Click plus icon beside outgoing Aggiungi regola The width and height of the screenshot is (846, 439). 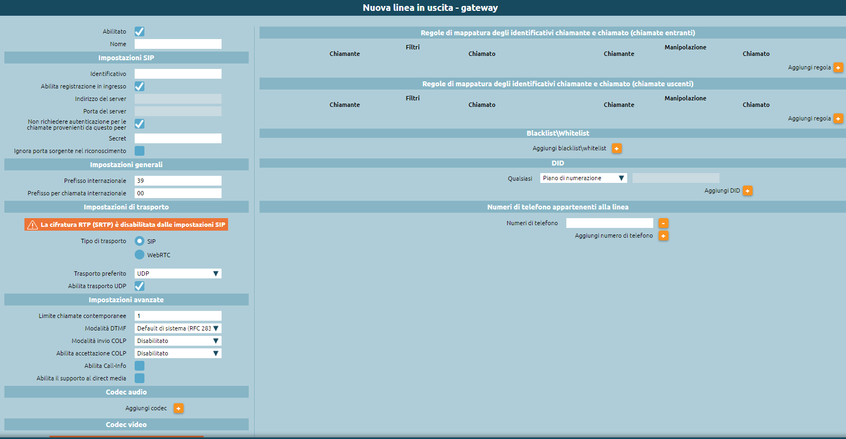coord(838,118)
